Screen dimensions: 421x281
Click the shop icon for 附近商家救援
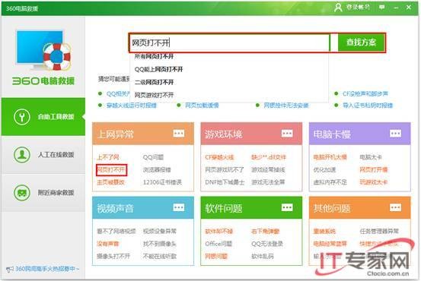pos(22,193)
